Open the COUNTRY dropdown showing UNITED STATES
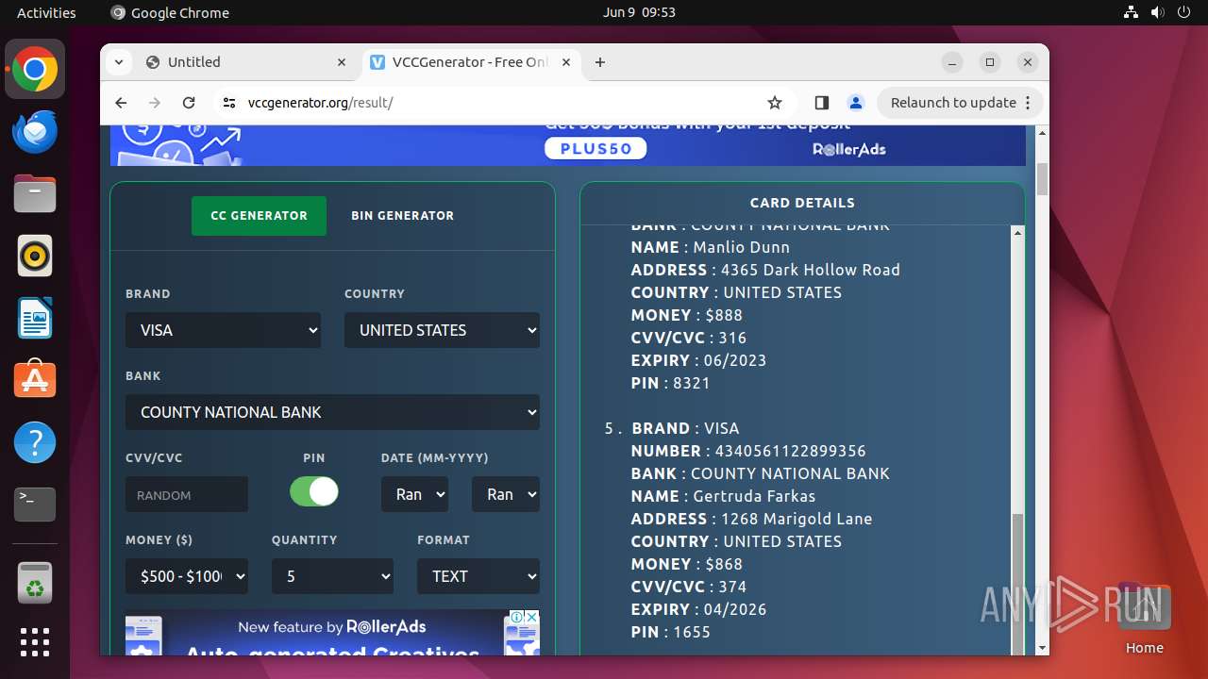The width and height of the screenshot is (1208, 679). coord(442,330)
